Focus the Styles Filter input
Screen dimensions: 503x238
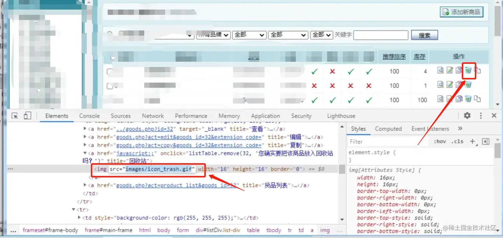388,142
